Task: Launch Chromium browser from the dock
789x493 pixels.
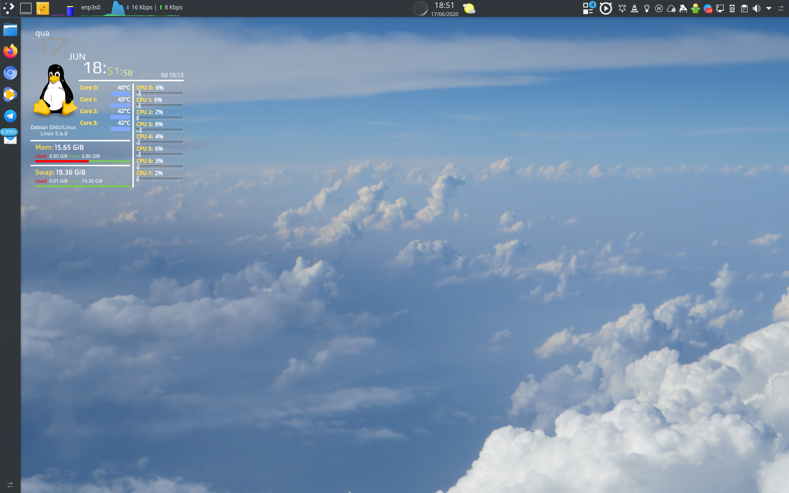Action: 10,73
